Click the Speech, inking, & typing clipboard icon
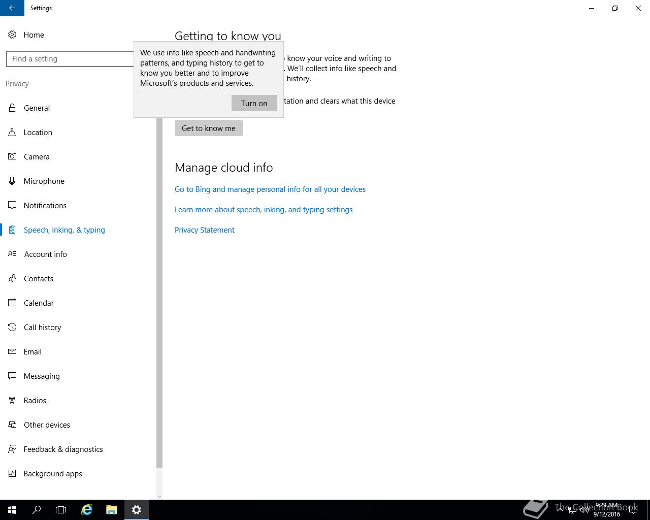650x520 pixels. coord(12,230)
